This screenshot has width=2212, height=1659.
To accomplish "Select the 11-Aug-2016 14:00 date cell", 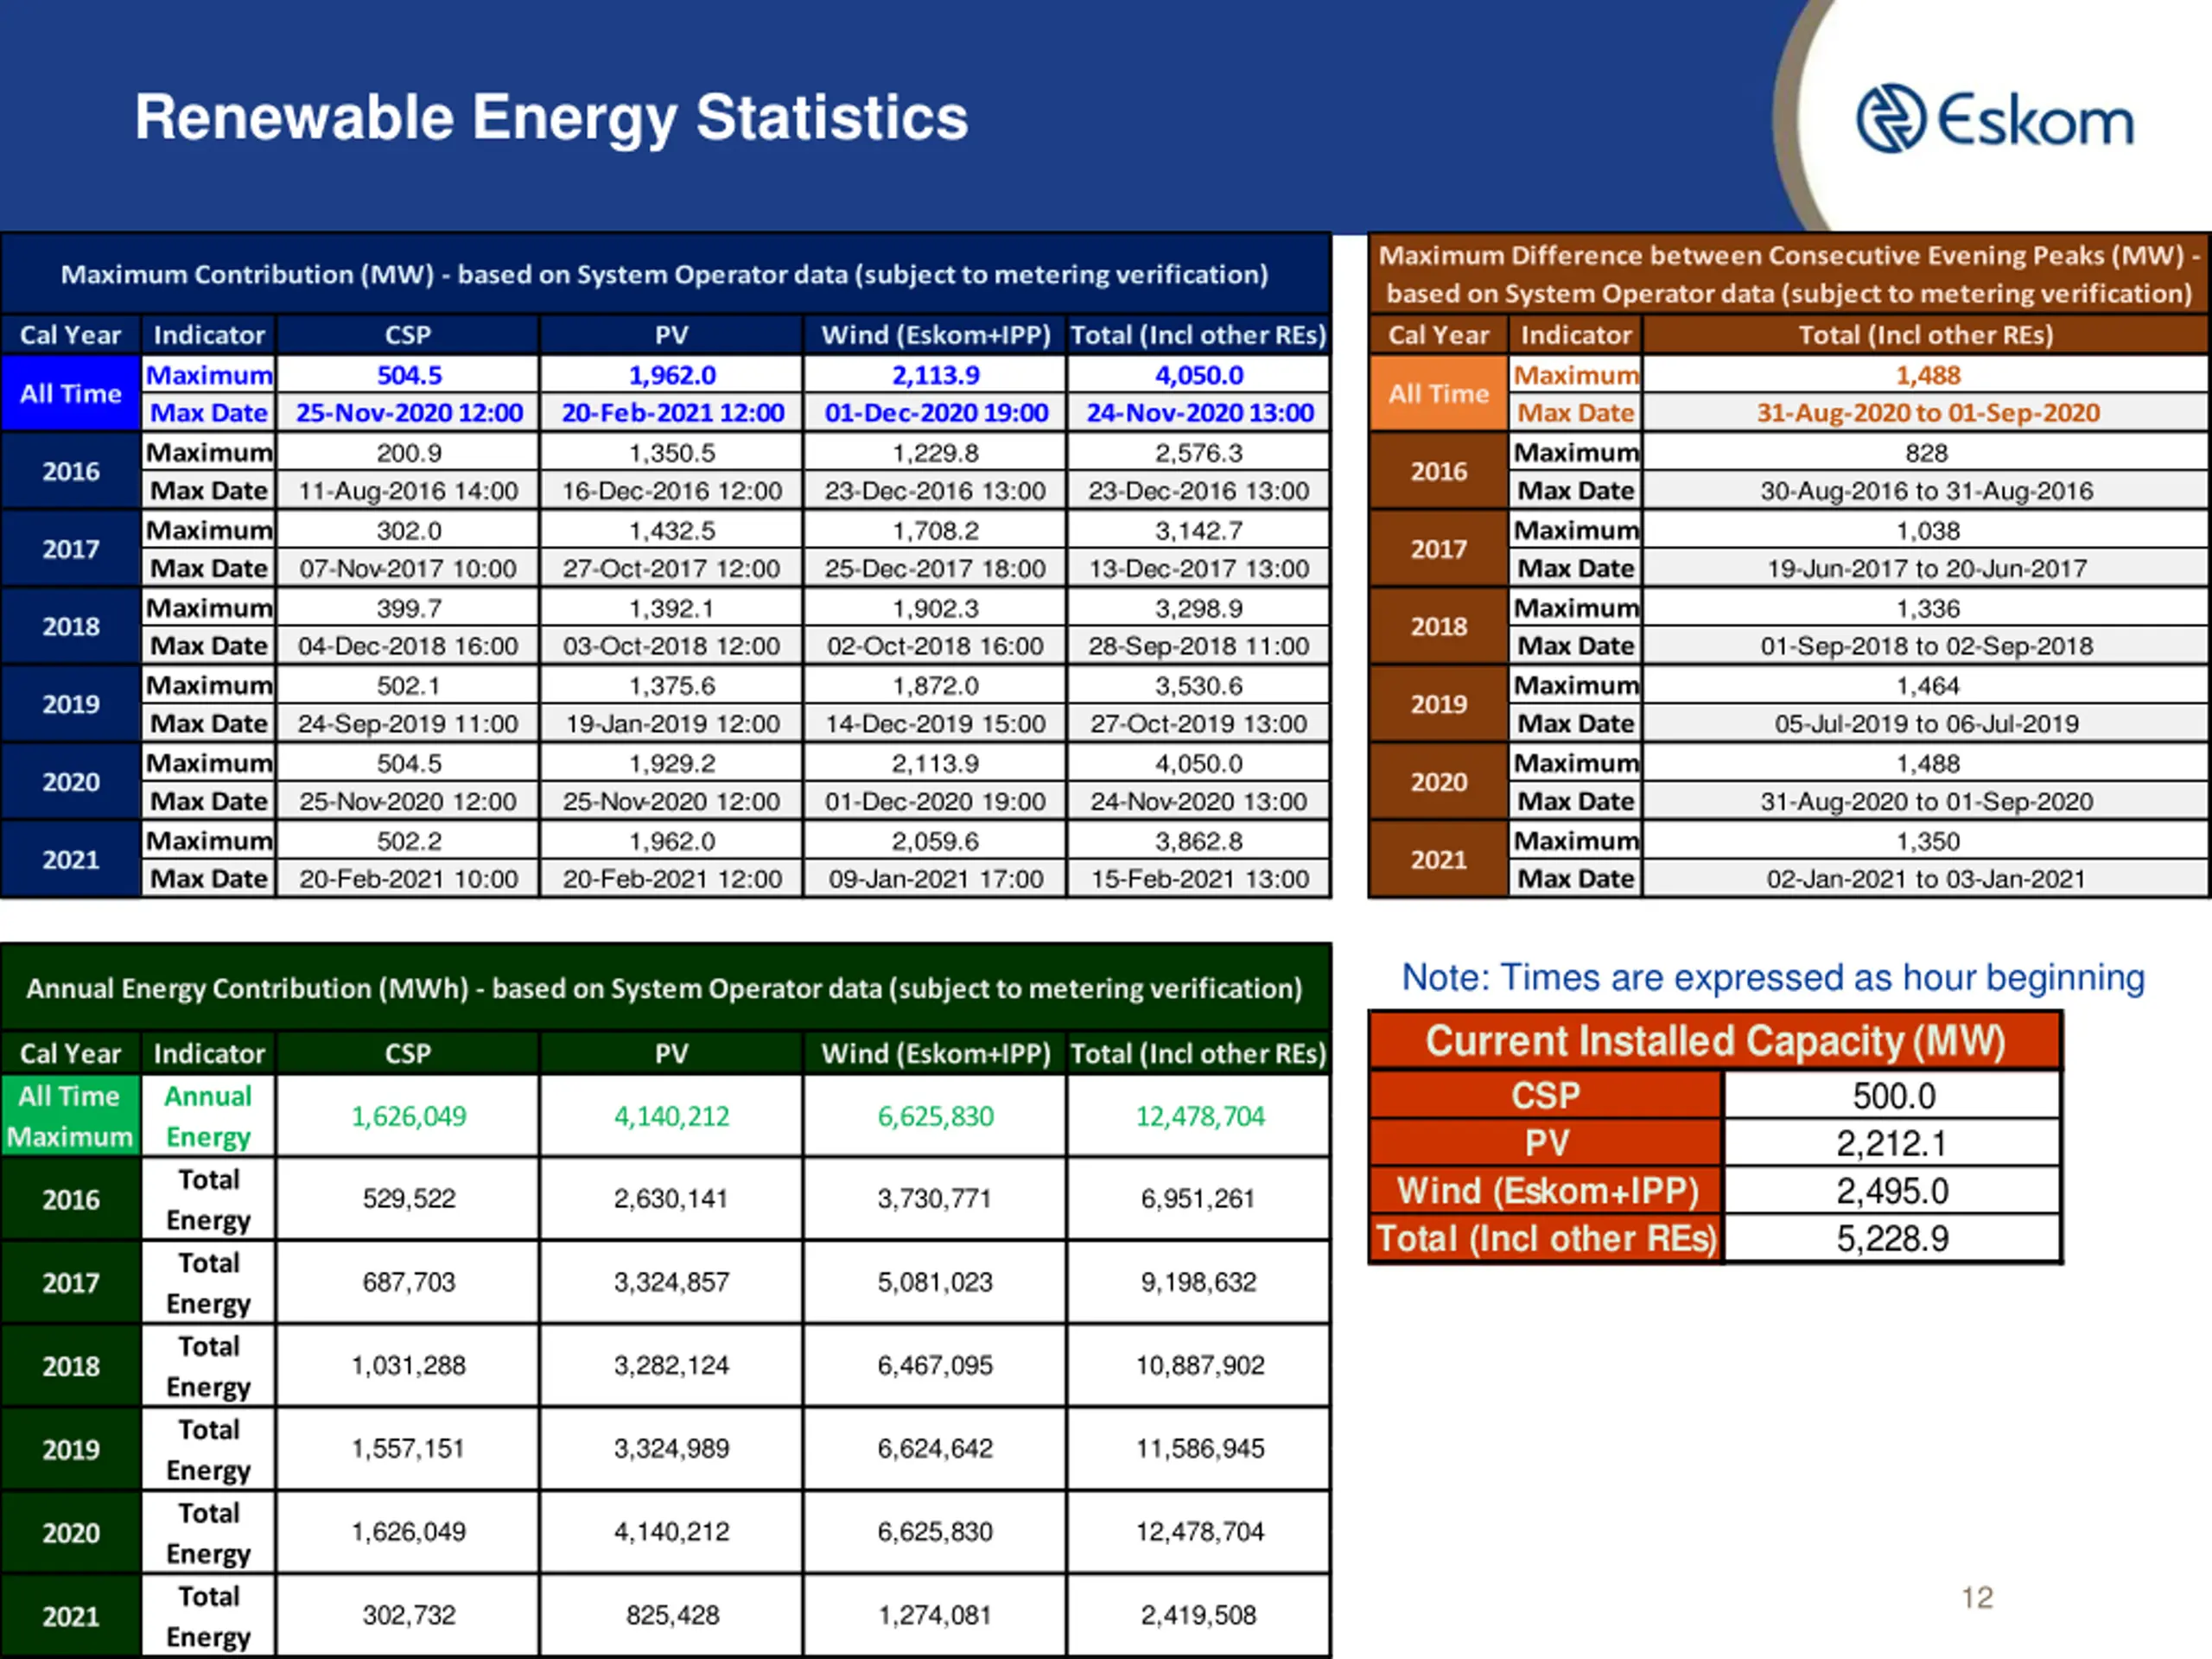I will [x=409, y=491].
